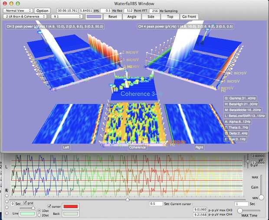Open the X 1 magnification dropdown
This screenshot has width=269, height=220.
coord(67,17)
